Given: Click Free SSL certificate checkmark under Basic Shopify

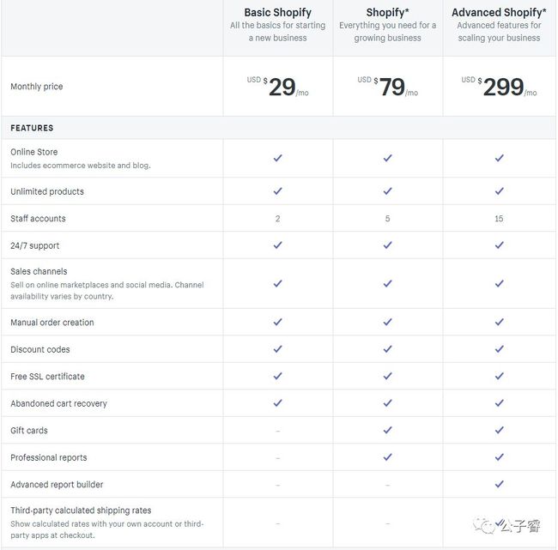Looking at the screenshot, I should coord(277,376).
